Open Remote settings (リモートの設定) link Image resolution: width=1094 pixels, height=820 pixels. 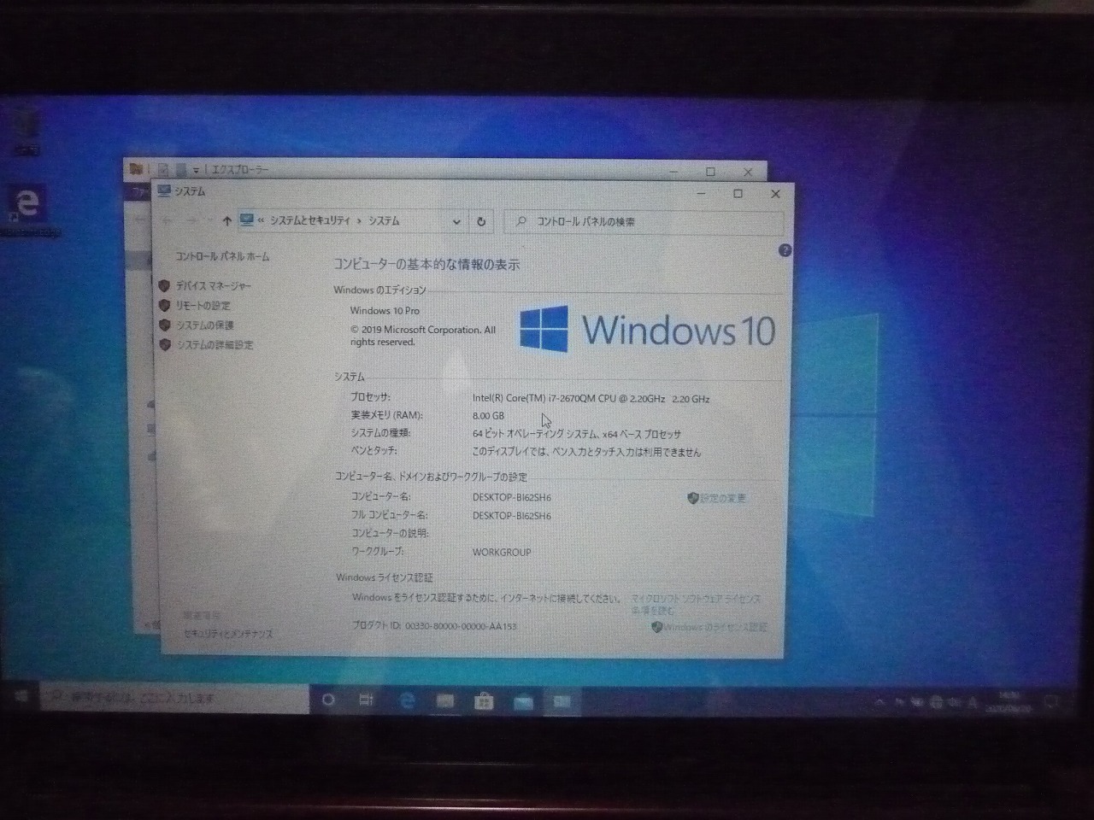point(203,306)
